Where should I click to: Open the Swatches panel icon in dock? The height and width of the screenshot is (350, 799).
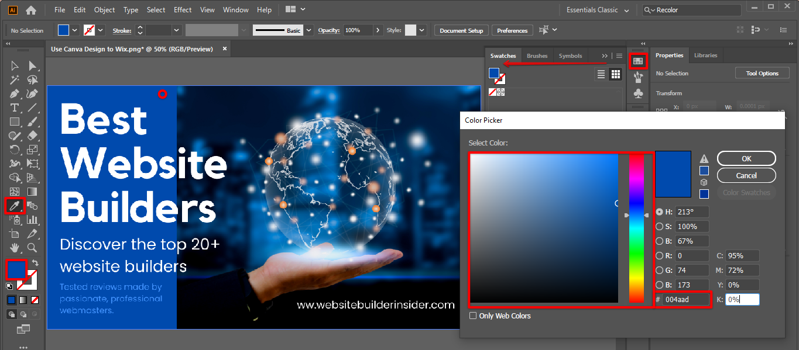638,61
